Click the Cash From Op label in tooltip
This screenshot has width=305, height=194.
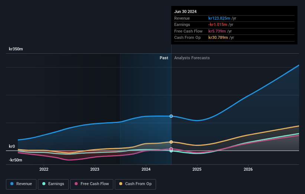click(x=187, y=38)
